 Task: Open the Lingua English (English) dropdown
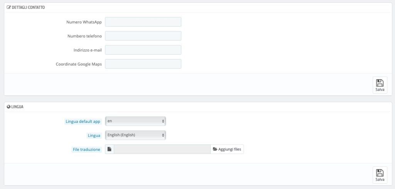pos(135,135)
